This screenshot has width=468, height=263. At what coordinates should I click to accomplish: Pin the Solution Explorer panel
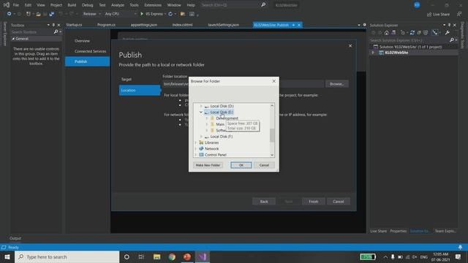coord(449,25)
